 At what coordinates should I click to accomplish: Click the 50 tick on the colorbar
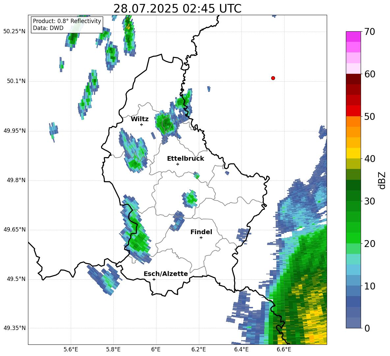(369, 116)
